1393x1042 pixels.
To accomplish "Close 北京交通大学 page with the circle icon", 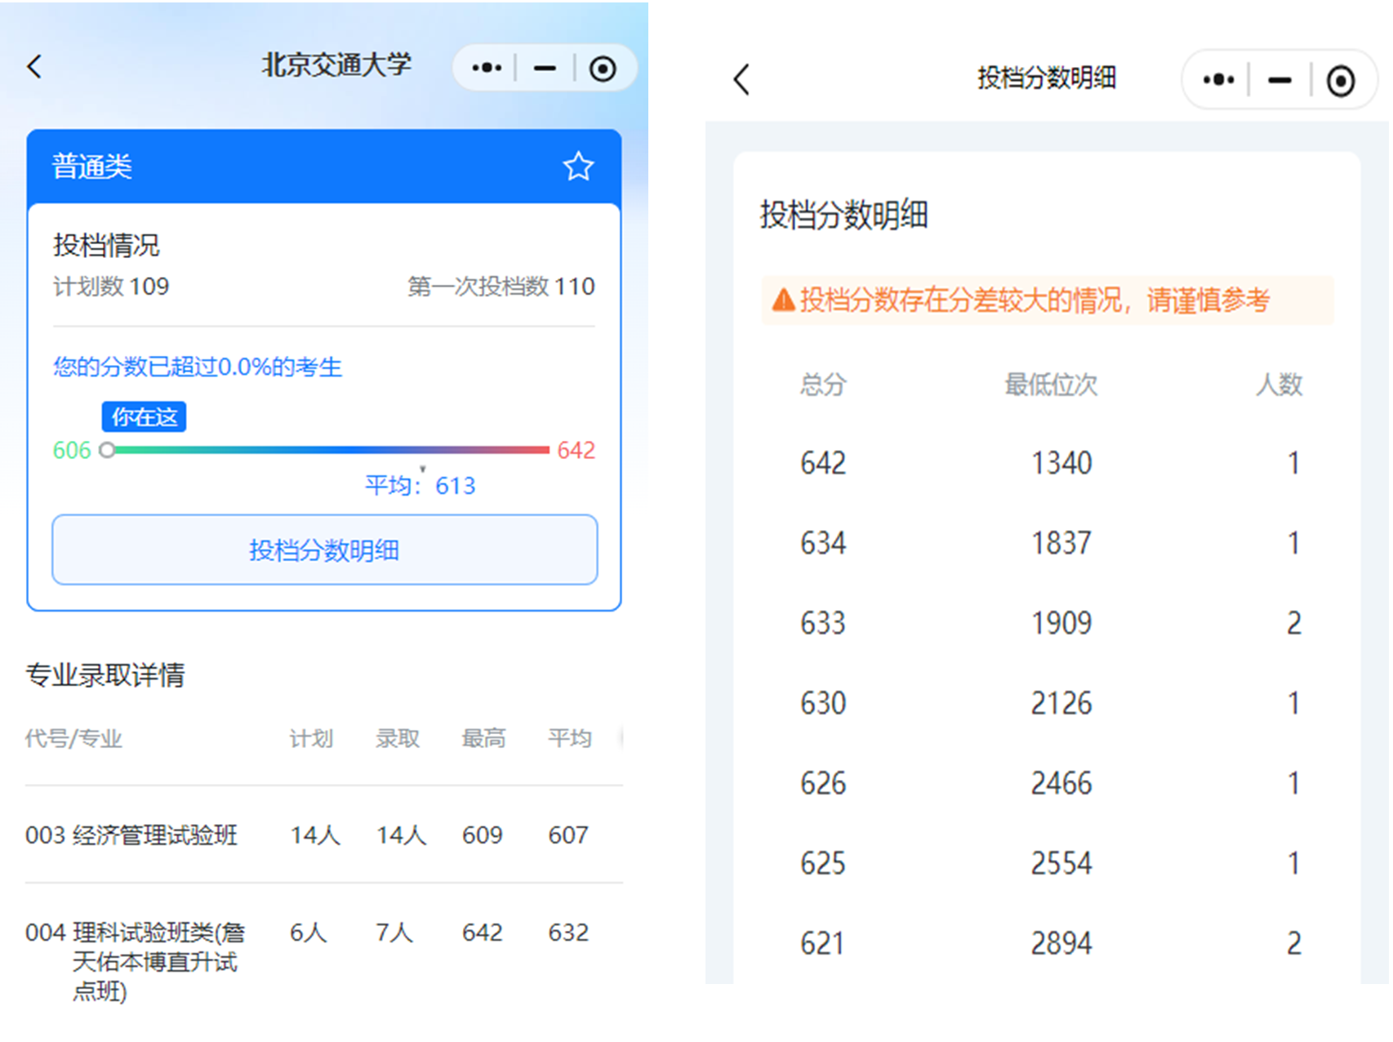I will click(603, 69).
